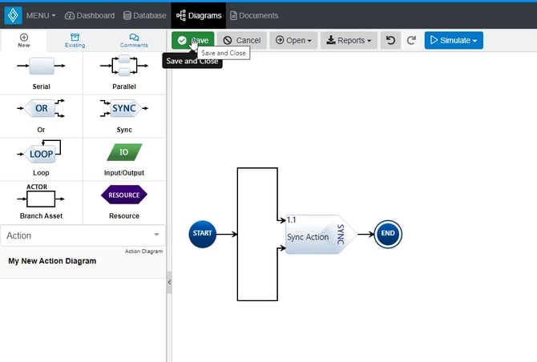Select the Sync Action 1.1 block
Screen dimensions: 537x362
(x=321, y=235)
